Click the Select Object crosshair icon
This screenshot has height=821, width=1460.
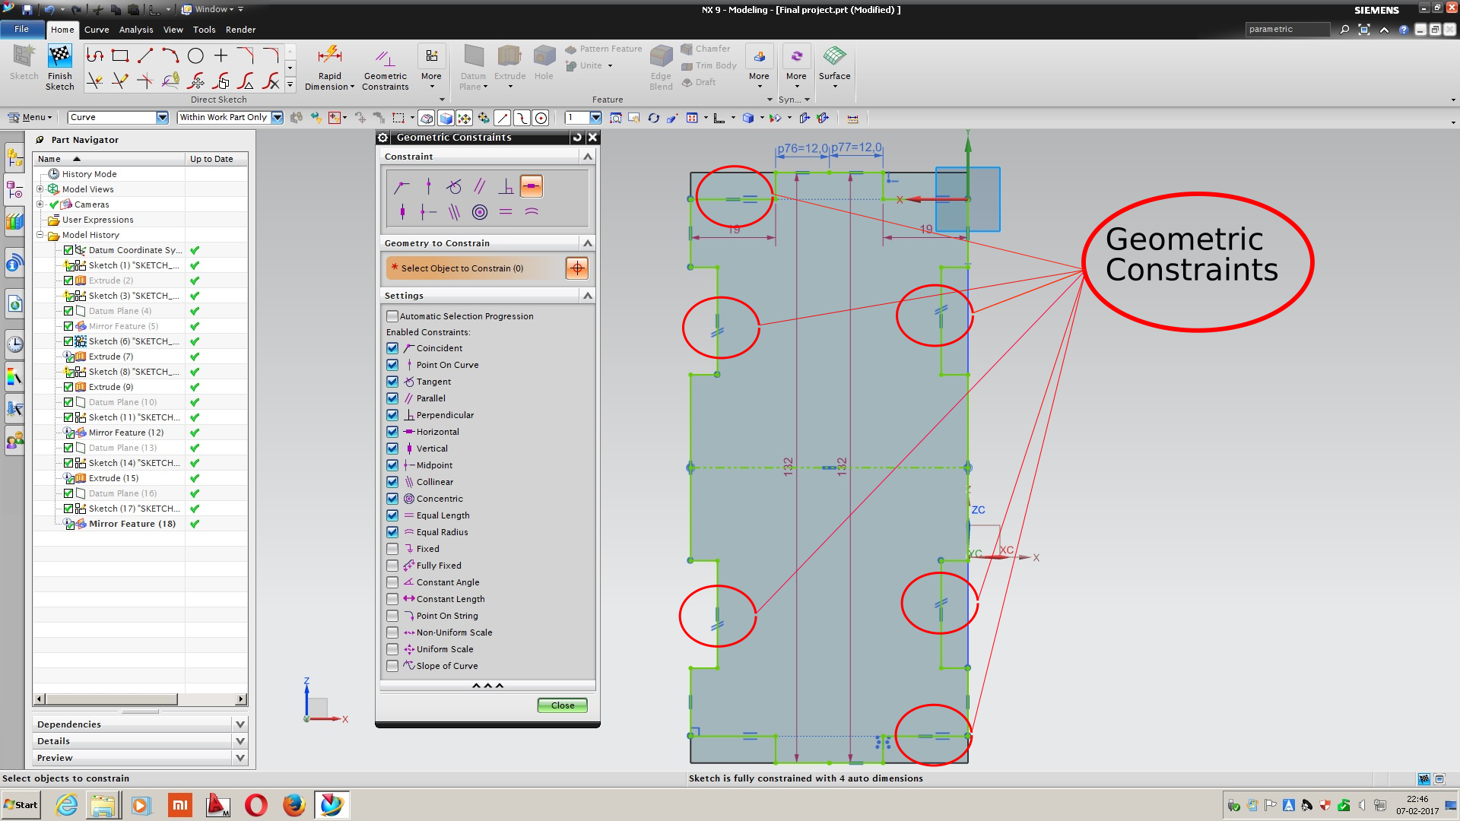pos(577,268)
